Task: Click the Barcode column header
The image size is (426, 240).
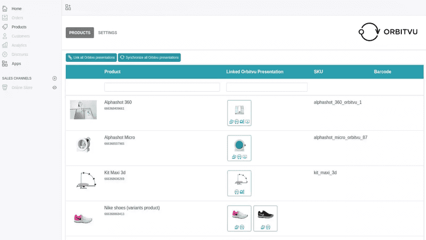Action: tap(383, 72)
